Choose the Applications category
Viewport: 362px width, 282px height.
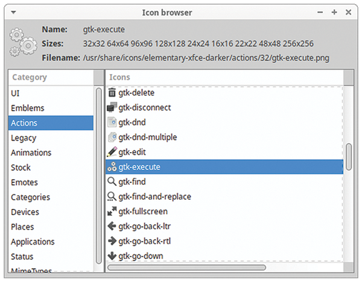[x=33, y=242]
